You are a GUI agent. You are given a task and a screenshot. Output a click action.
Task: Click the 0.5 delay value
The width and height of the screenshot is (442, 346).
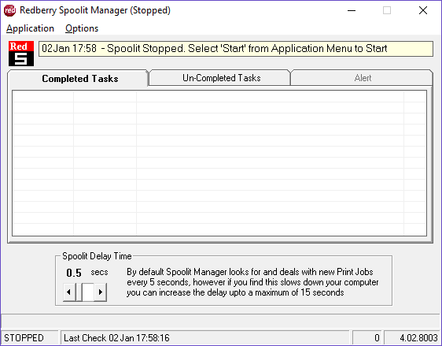coord(74,273)
